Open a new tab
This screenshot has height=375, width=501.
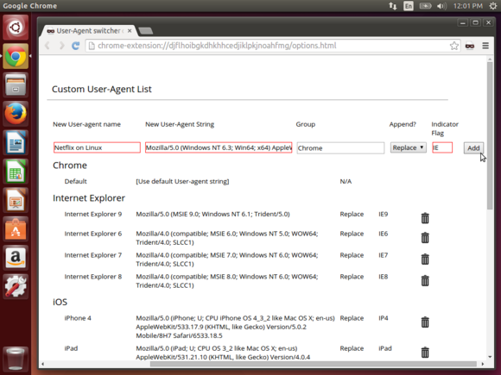pos(146,31)
